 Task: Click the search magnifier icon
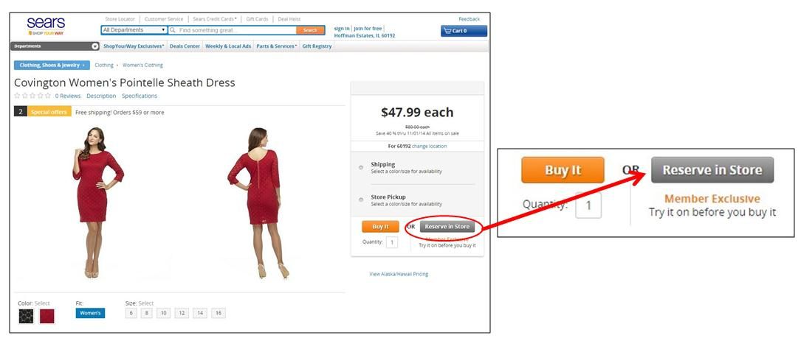173,30
